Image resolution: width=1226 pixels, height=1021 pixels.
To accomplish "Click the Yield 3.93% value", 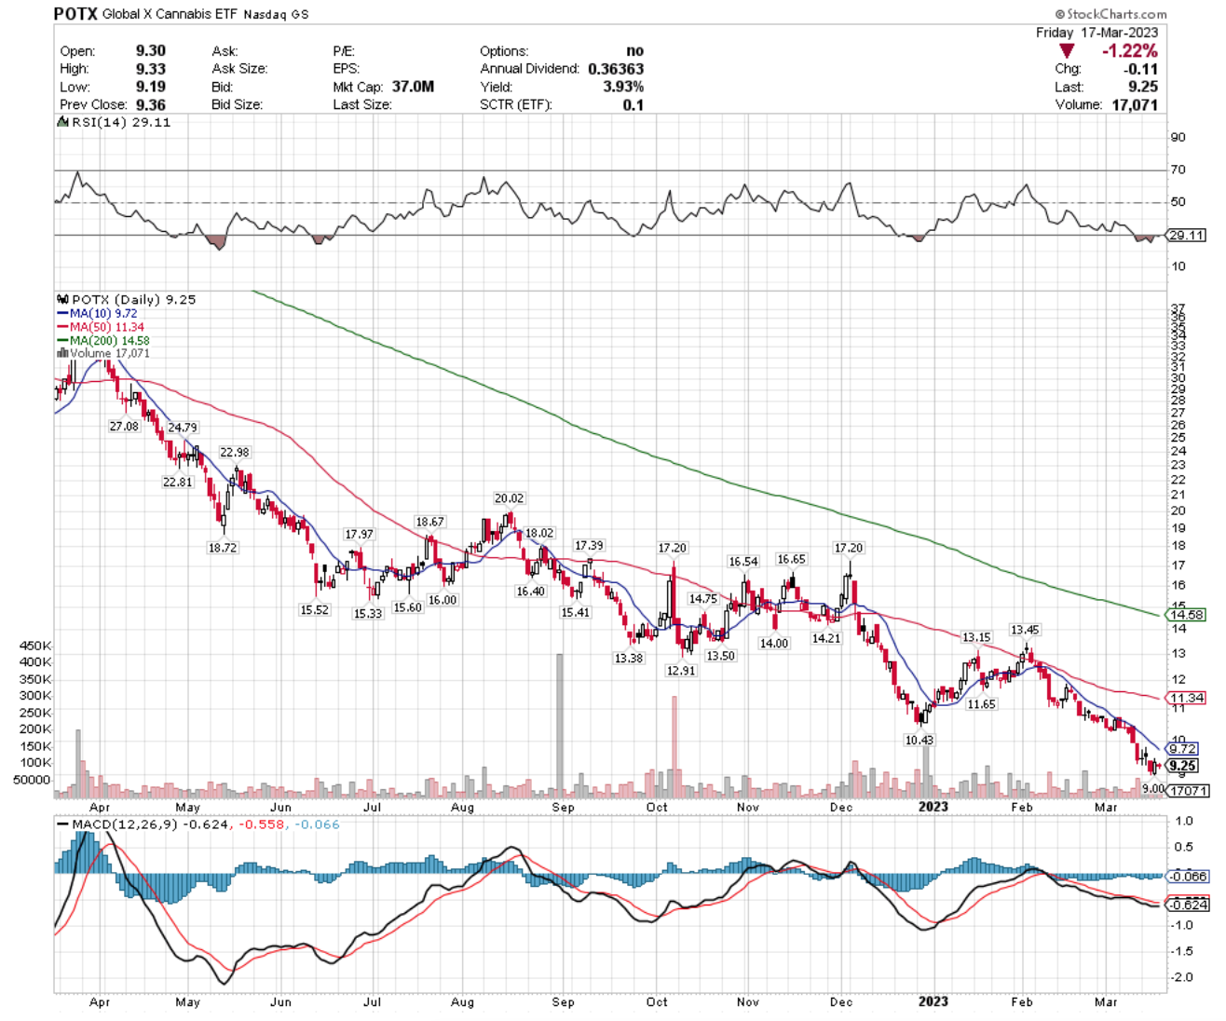I will point(623,87).
